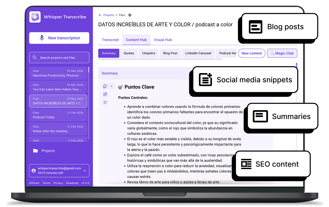Edit the summary using the pencil icon
Screen dimensions: 329x207
click(x=105, y=94)
